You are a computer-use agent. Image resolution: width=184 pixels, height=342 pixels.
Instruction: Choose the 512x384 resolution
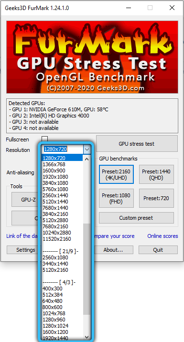click(62, 295)
